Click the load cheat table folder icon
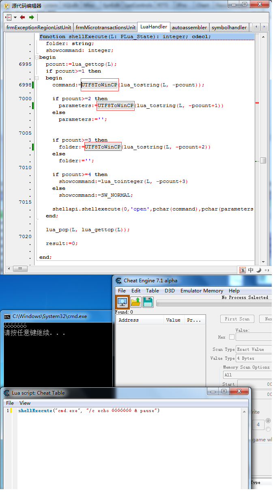 pyautogui.click(x=135, y=302)
